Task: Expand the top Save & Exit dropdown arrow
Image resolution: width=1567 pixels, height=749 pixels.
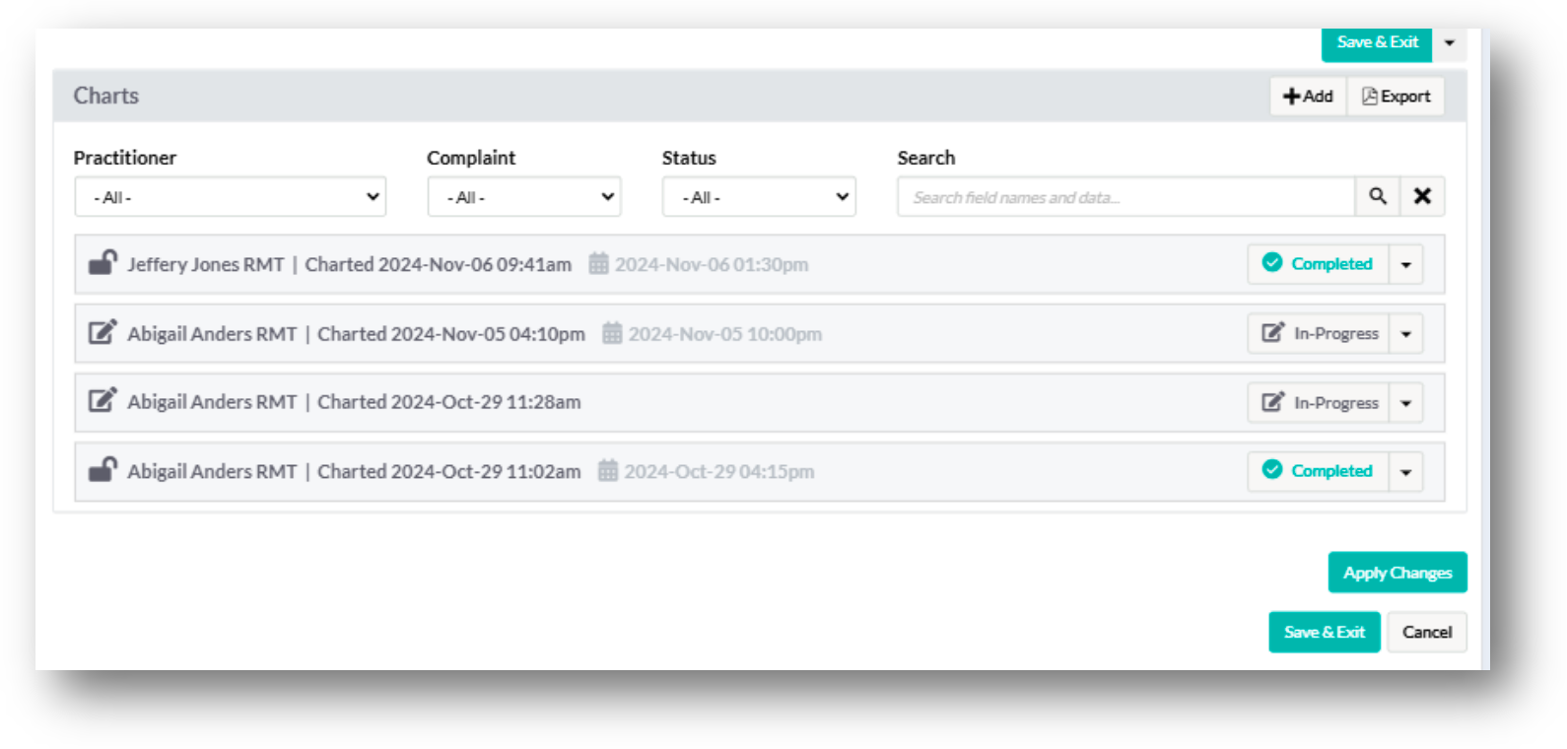Action: click(1450, 43)
